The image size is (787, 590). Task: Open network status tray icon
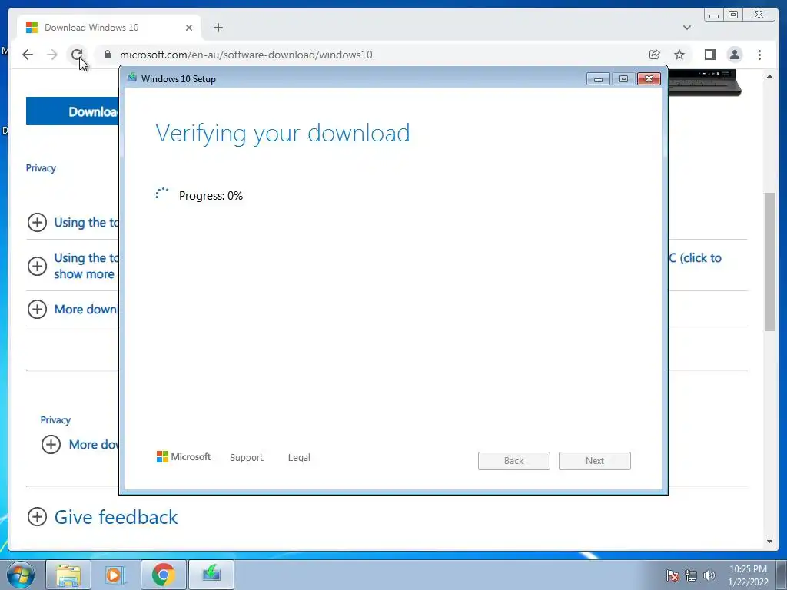point(691,575)
